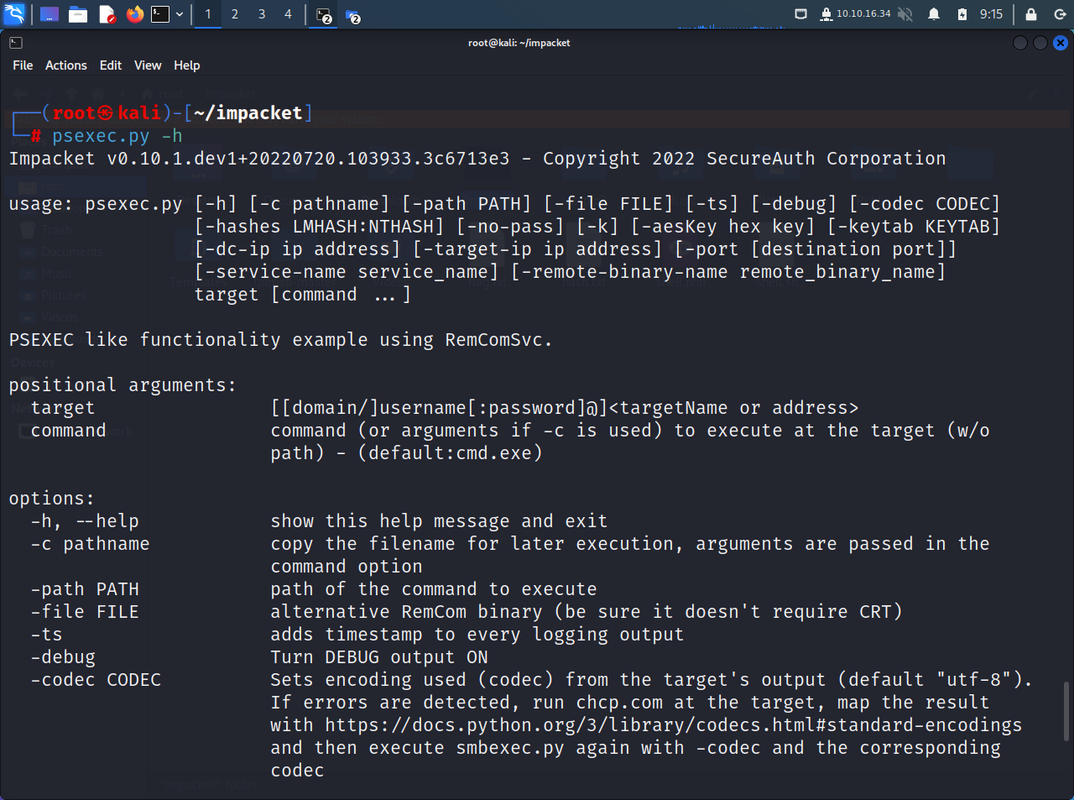Open the Actions menu
Viewport: 1074px width, 800px height.
click(66, 65)
